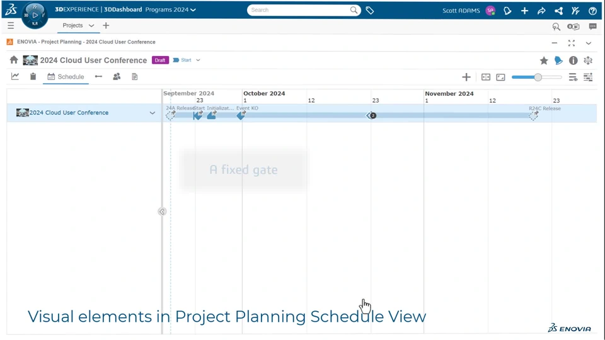Click the timeline zoom slider handle
This screenshot has width=605, height=340.
[538, 77]
